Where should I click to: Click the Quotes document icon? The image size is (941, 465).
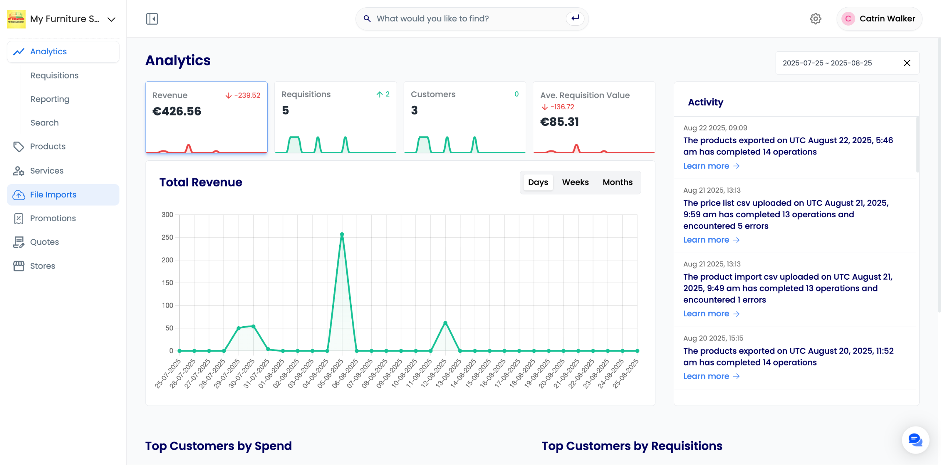coord(18,242)
